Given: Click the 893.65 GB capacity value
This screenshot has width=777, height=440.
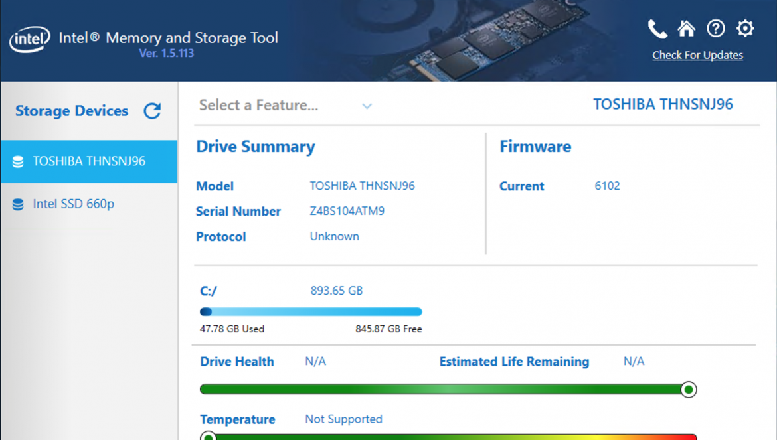Looking at the screenshot, I should pos(337,291).
